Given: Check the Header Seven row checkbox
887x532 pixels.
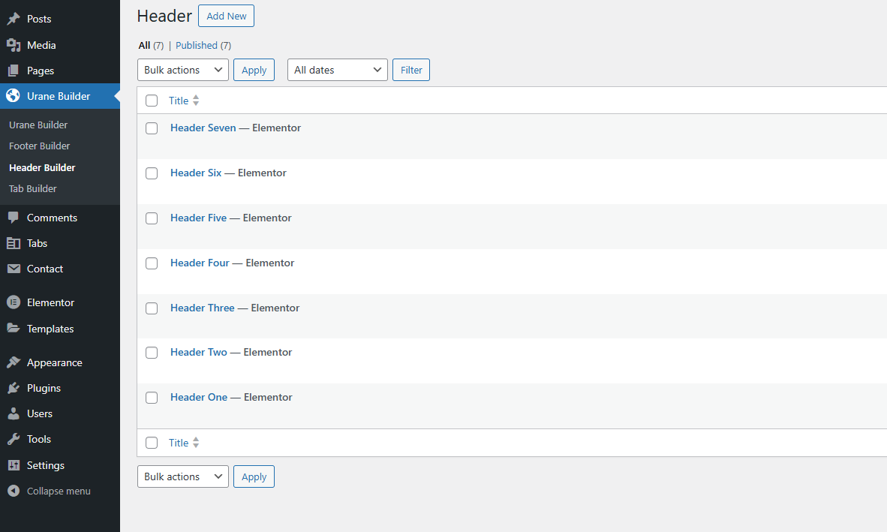Looking at the screenshot, I should coord(152,128).
